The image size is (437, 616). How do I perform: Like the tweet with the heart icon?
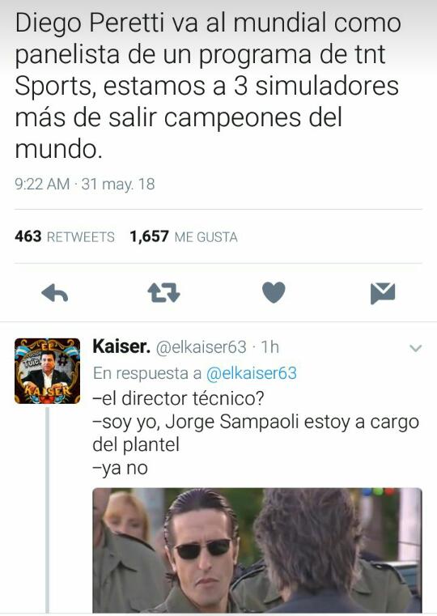(x=274, y=293)
